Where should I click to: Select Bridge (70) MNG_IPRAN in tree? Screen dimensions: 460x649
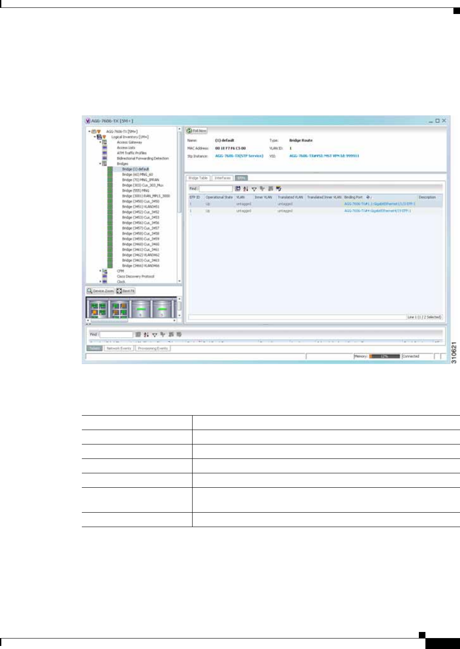point(140,180)
